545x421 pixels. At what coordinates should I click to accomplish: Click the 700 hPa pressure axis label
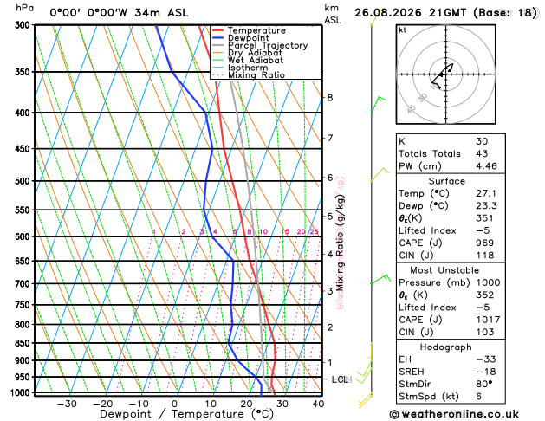[24, 284]
